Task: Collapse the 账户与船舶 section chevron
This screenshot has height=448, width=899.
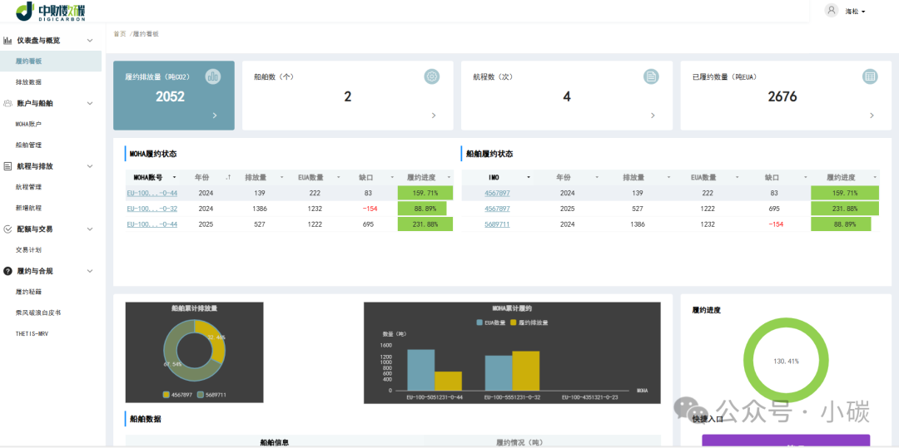Action: (89, 103)
